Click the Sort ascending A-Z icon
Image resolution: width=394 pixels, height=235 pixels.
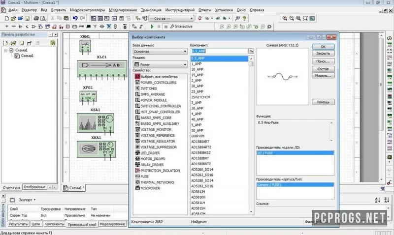[x=377, y=200]
